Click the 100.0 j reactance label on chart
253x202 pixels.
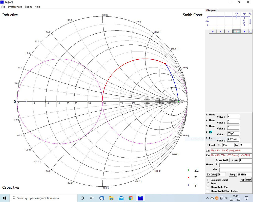click(157, 32)
